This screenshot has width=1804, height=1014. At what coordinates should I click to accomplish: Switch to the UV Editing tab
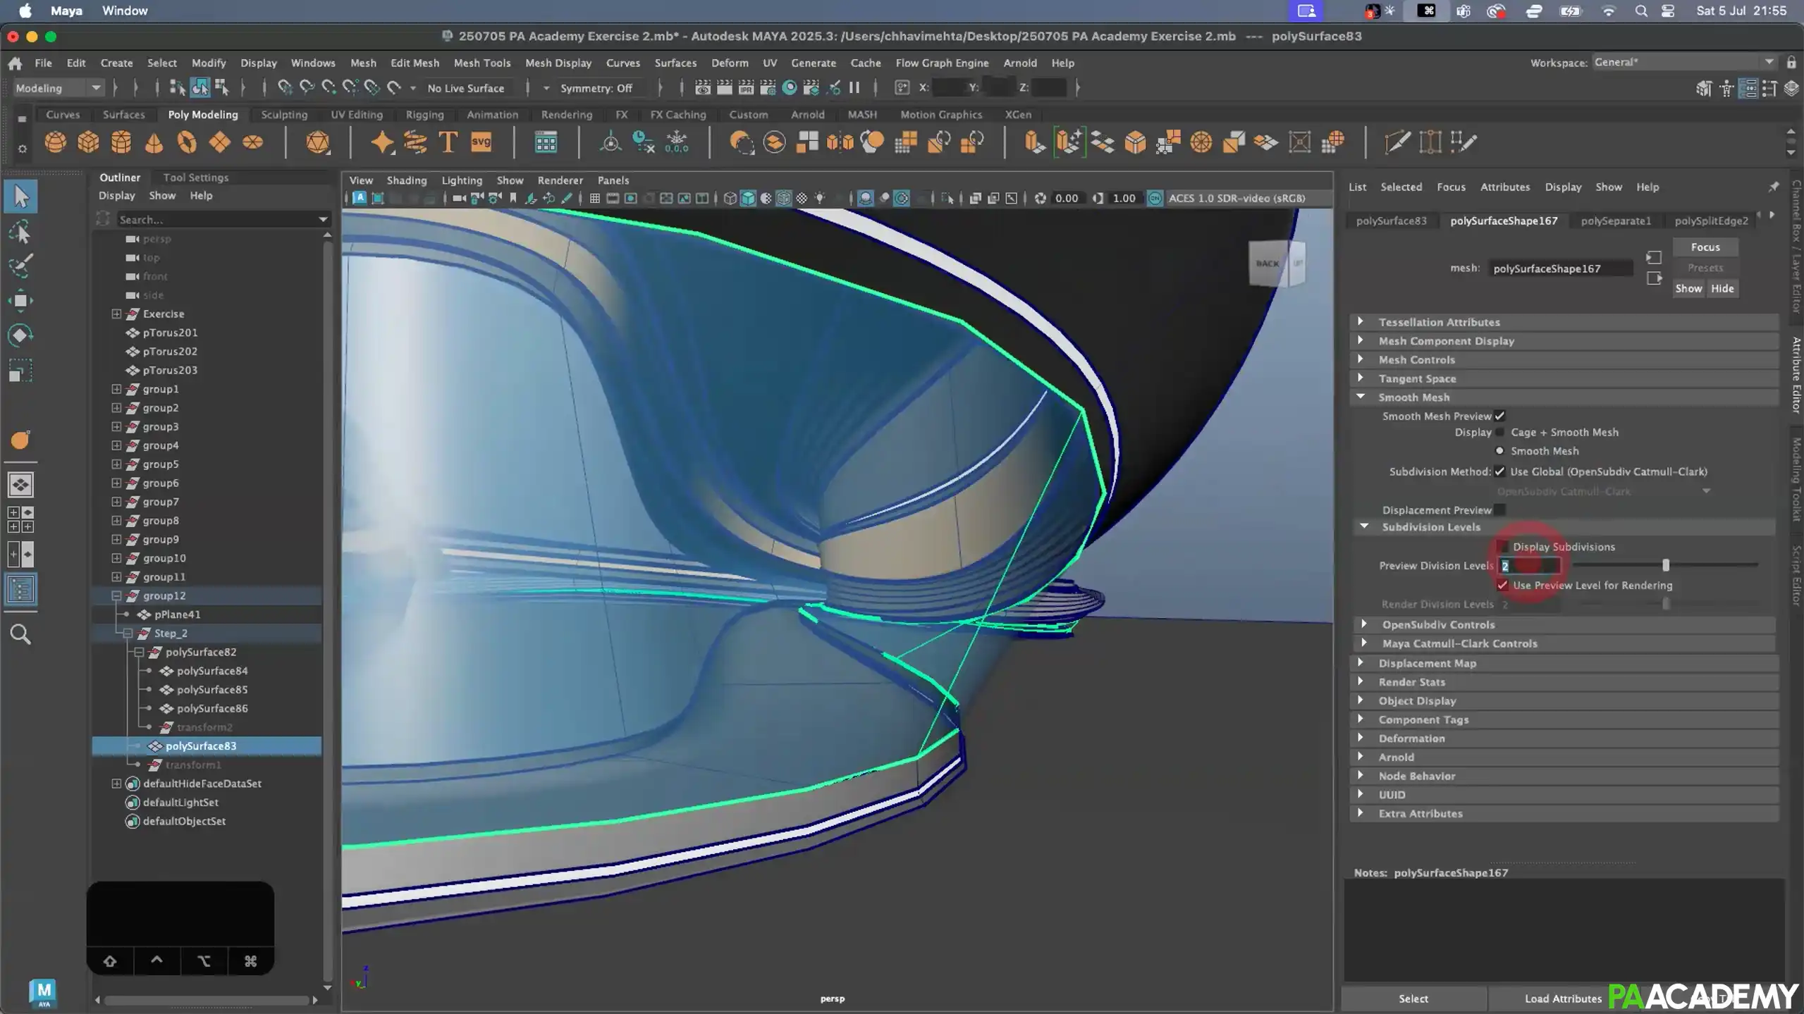point(357,114)
